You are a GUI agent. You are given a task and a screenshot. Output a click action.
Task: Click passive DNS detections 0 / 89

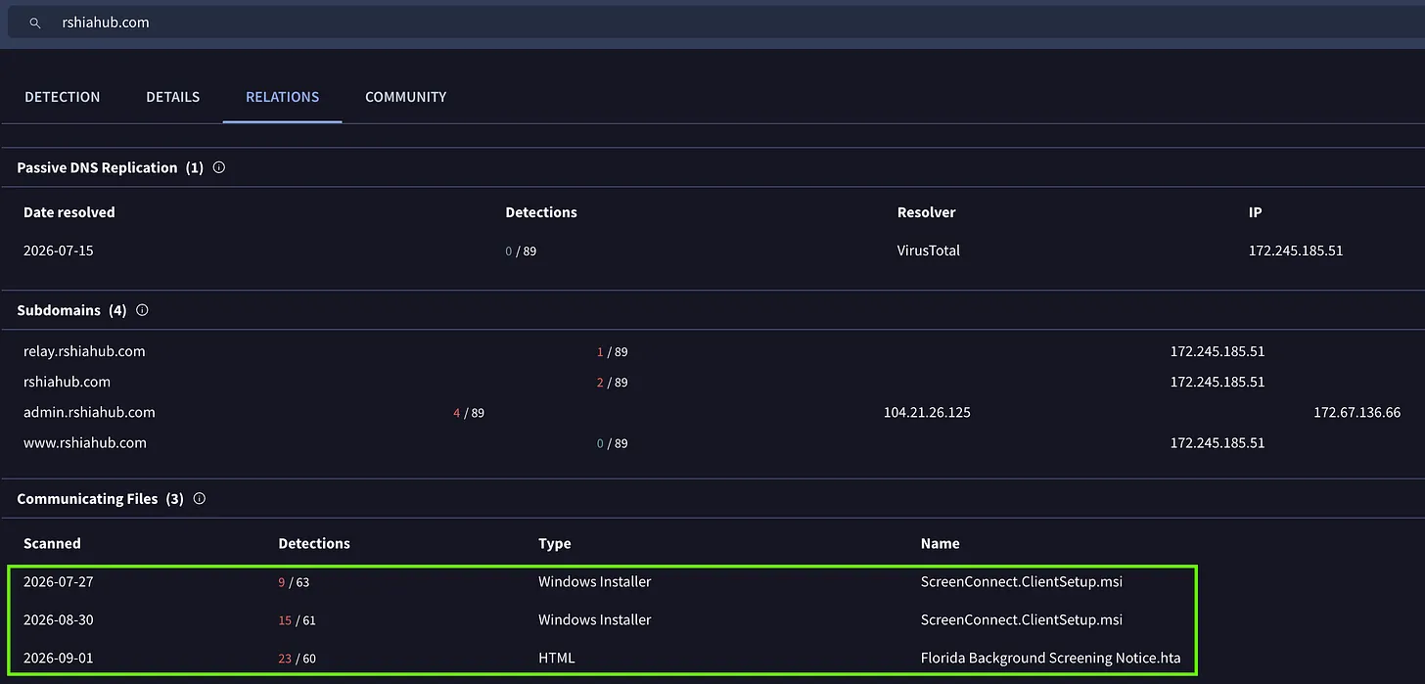[521, 251]
